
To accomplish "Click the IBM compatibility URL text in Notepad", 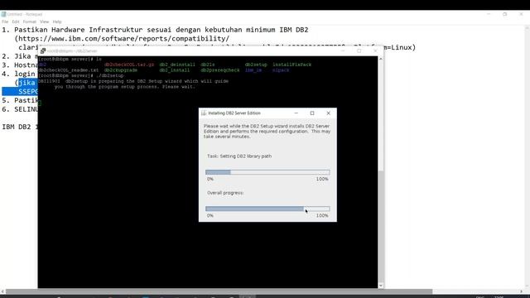I will (x=122, y=39).
